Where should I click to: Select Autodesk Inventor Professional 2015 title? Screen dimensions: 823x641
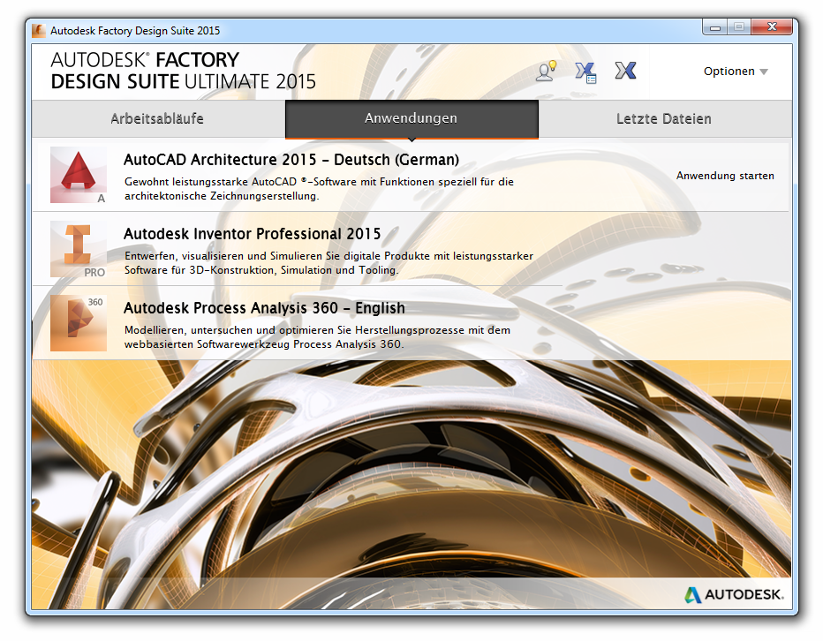pos(252,234)
